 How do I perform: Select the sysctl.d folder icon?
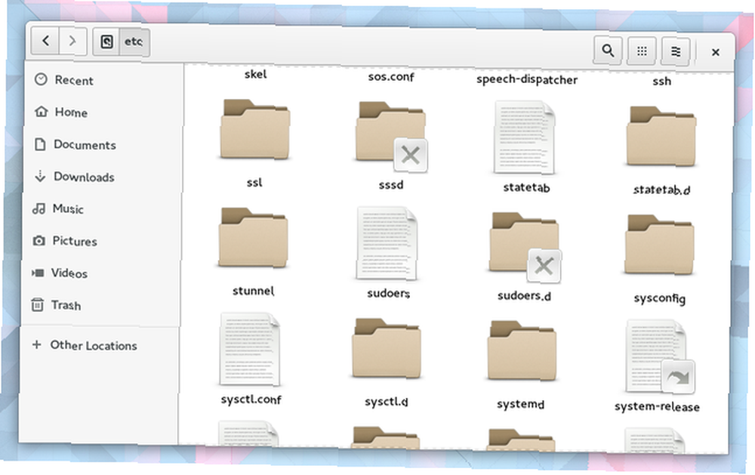[x=386, y=348]
